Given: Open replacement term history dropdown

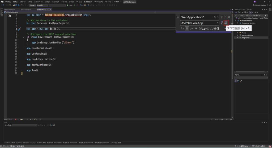Looking at the screenshot, I should tap(218, 23).
